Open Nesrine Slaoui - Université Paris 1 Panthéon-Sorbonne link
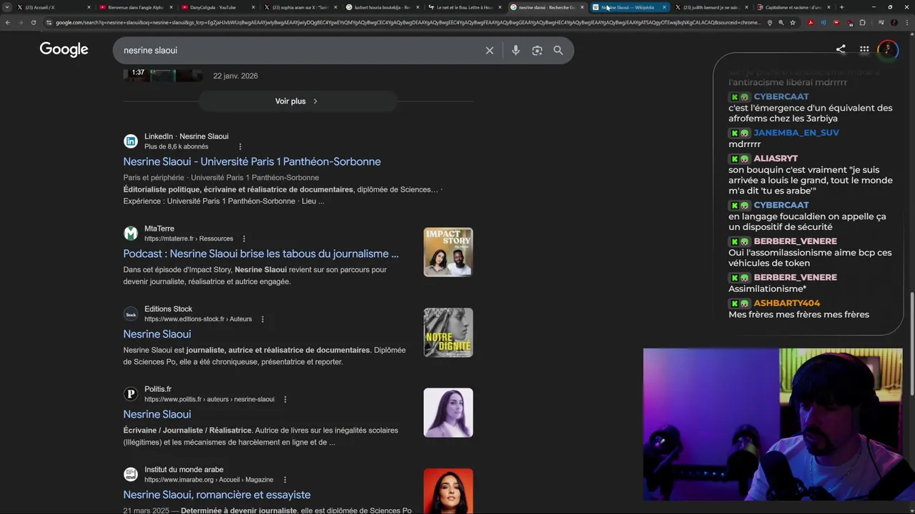 click(x=252, y=162)
